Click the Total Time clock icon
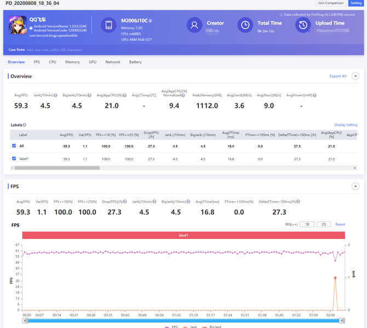The height and width of the screenshot is (328, 367). click(245, 25)
